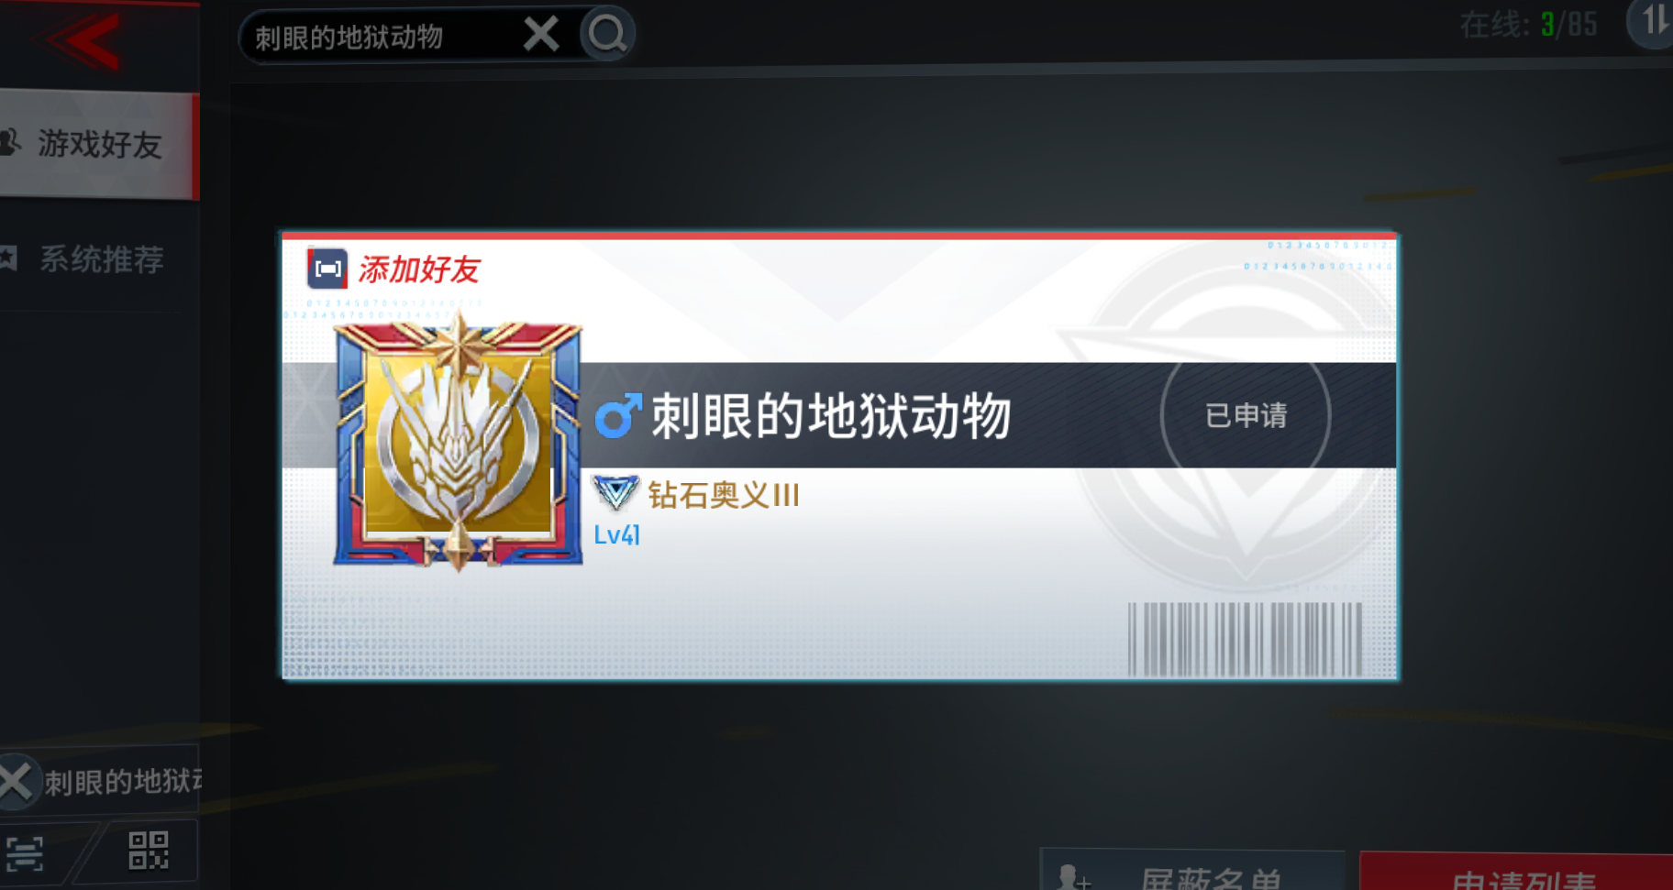Click the 钻石奥义III rank label

(x=724, y=495)
